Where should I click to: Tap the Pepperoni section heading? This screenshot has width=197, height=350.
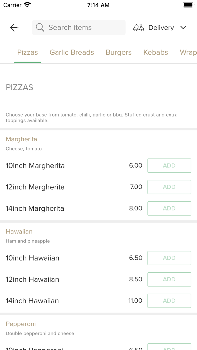pos(21,324)
